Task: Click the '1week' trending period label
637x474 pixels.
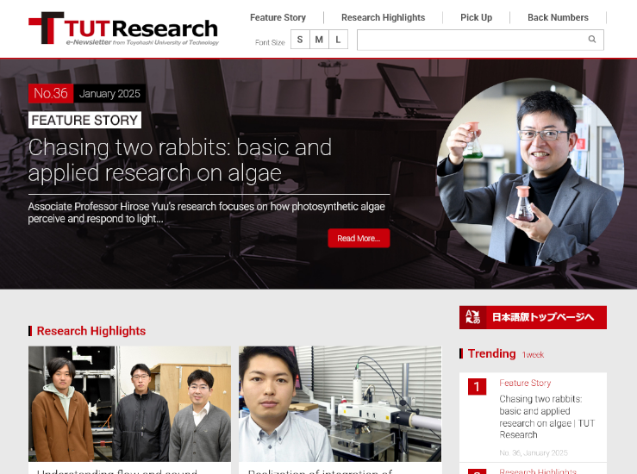Action: pos(533,355)
